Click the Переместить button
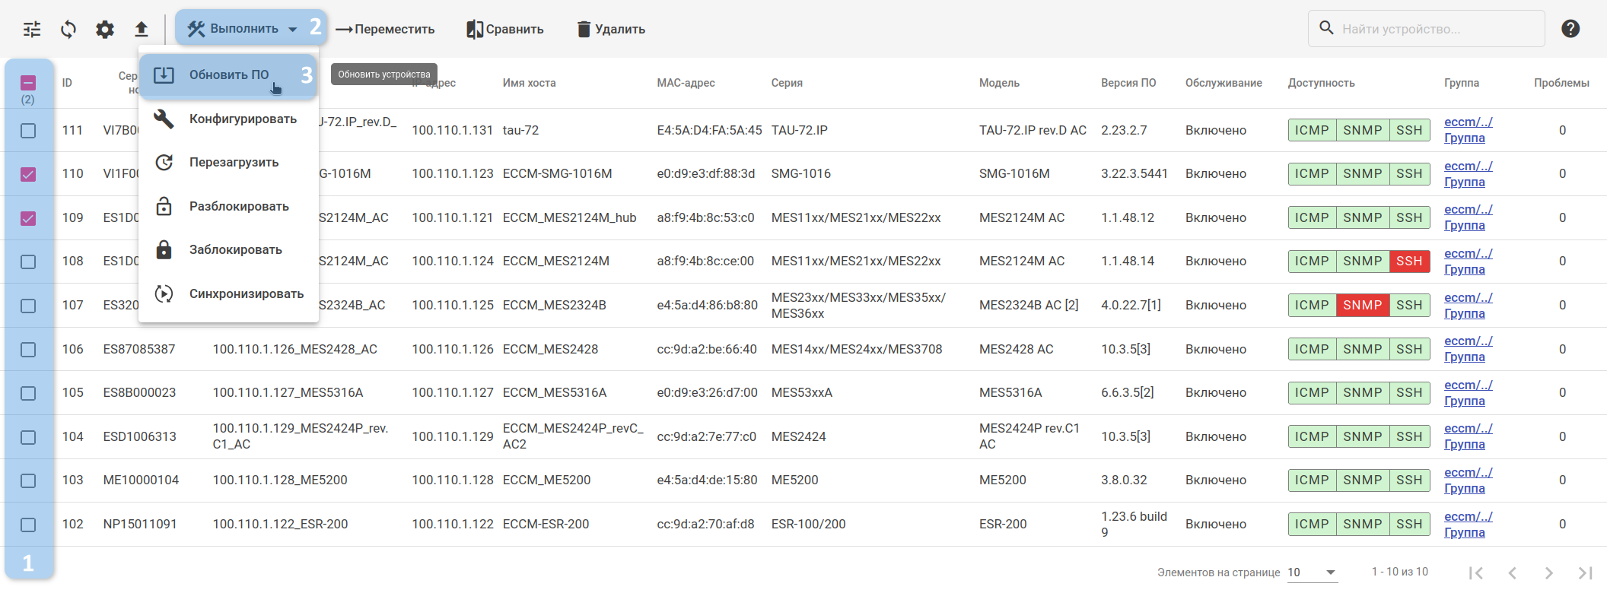Viewport: 1607px width, 593px height. click(x=385, y=29)
